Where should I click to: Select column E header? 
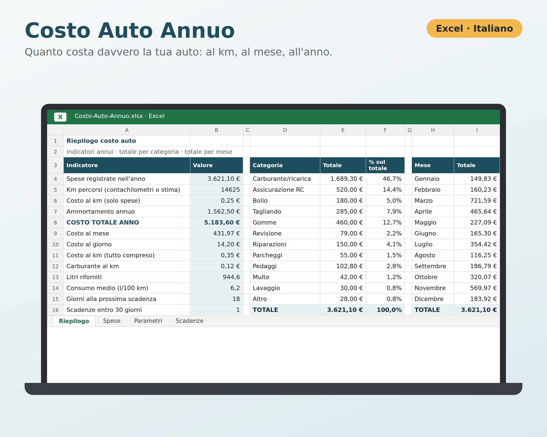click(x=343, y=130)
